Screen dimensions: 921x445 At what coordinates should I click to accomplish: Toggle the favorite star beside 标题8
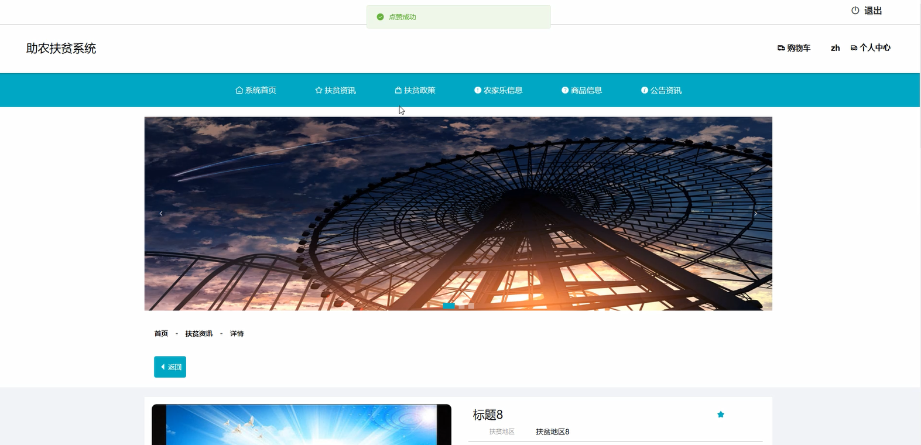721,415
